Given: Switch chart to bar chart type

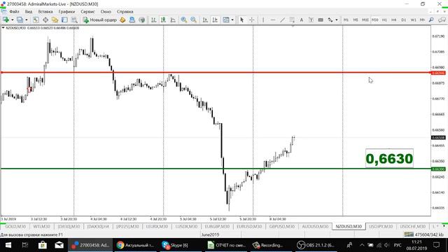Looking at the screenshot, I should [154, 20].
